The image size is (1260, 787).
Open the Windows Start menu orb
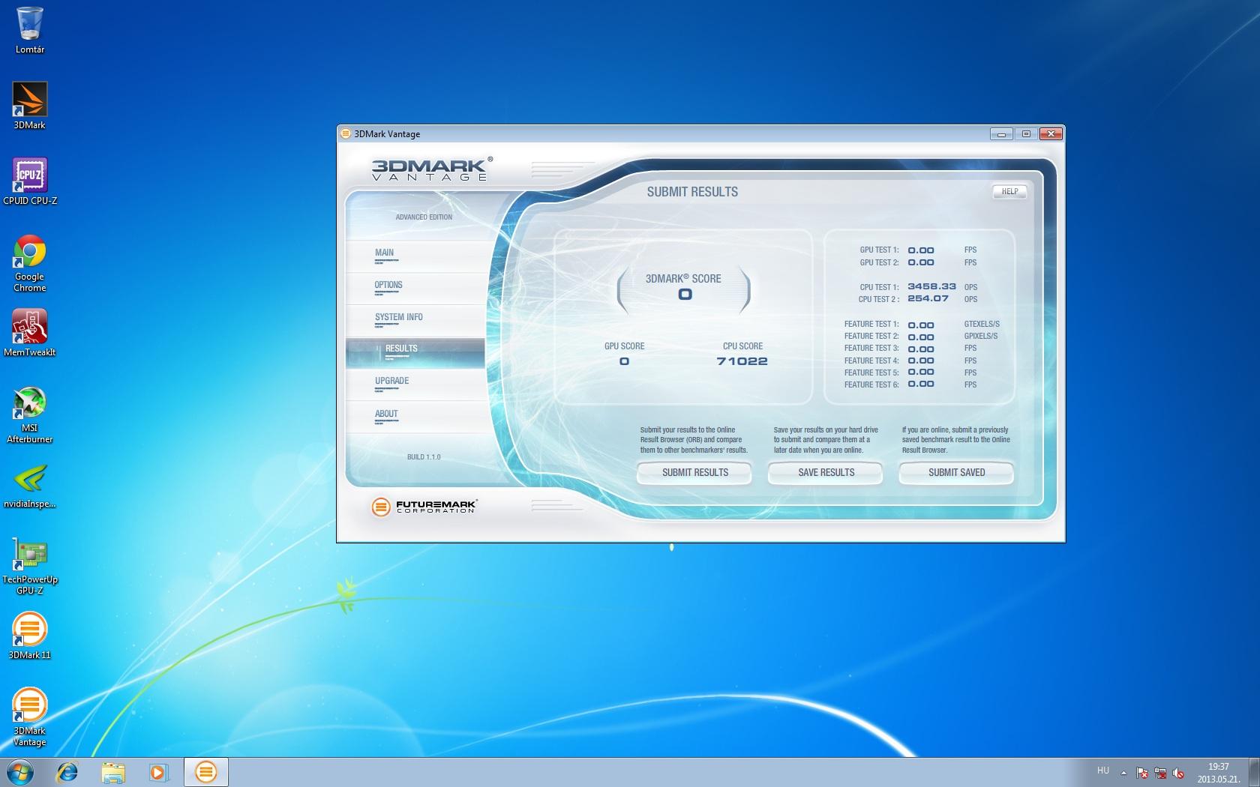click(20, 772)
